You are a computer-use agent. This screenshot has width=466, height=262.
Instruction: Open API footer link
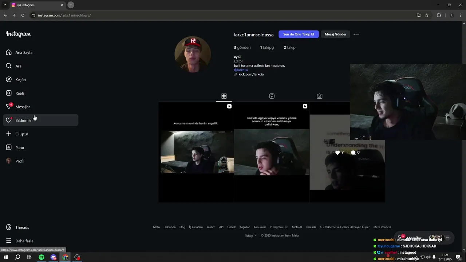coord(221,227)
